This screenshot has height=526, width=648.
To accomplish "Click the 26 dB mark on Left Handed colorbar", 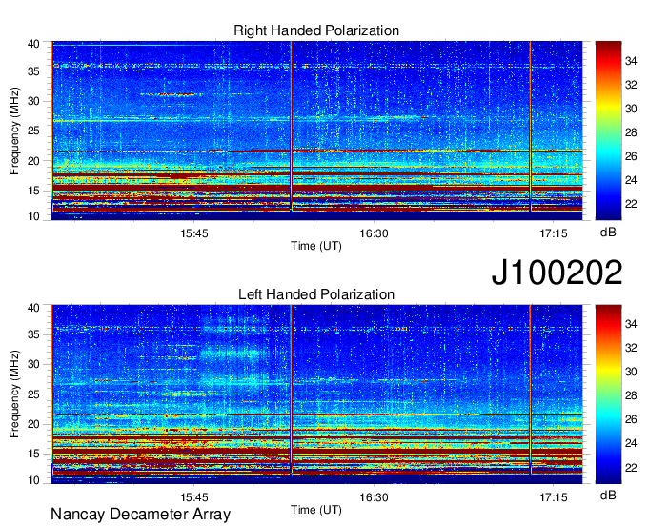I will [x=631, y=419].
